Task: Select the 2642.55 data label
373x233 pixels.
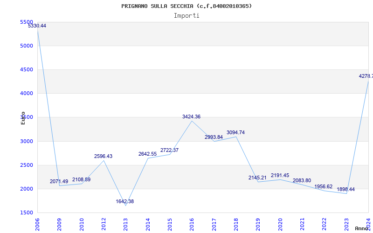Action: coord(147,154)
